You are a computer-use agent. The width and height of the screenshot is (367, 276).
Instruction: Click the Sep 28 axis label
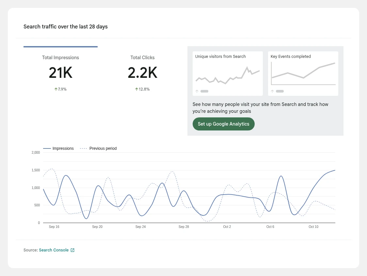pos(184,227)
